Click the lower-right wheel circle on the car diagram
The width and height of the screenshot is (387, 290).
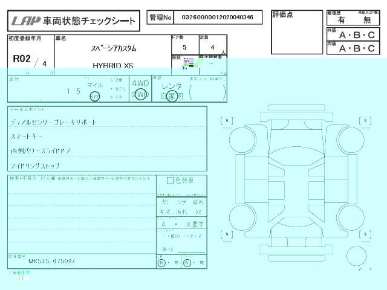351,217
